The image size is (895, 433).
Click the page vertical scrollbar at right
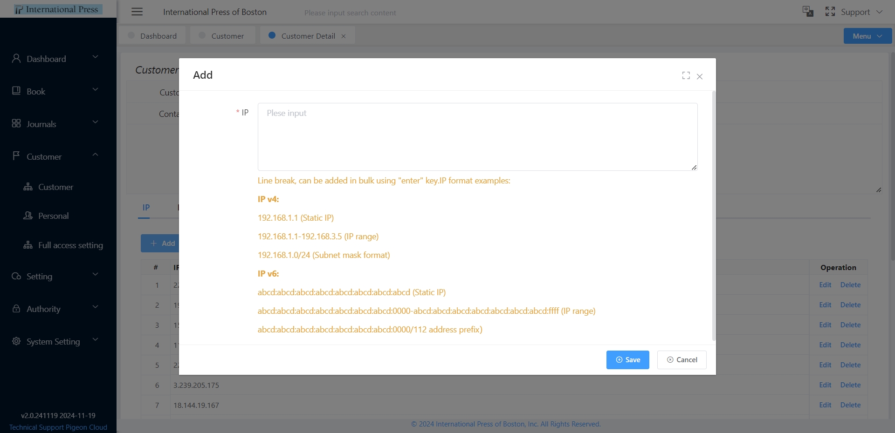893,156
